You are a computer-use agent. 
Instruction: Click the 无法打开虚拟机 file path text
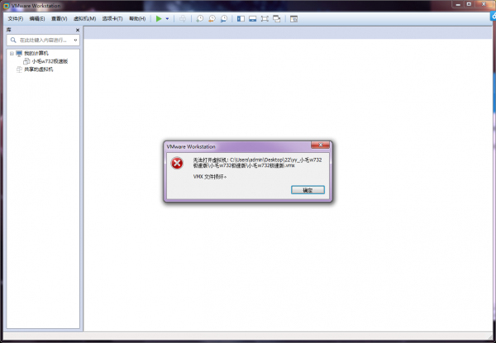coord(257,163)
